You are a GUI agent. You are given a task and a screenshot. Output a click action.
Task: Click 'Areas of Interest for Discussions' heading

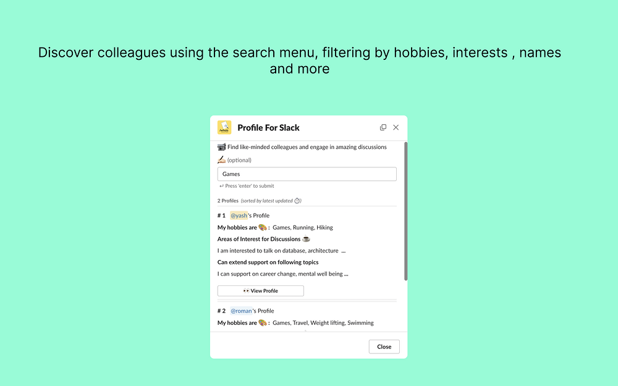(259, 239)
